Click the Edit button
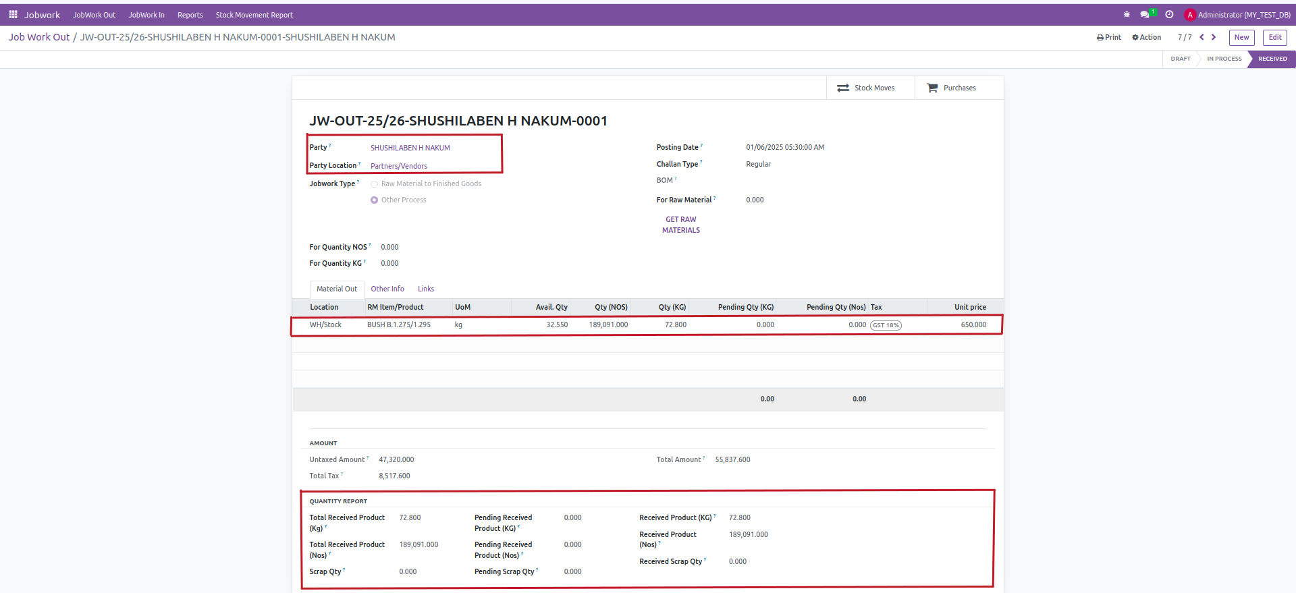The height and width of the screenshot is (593, 1296). pos(1274,37)
